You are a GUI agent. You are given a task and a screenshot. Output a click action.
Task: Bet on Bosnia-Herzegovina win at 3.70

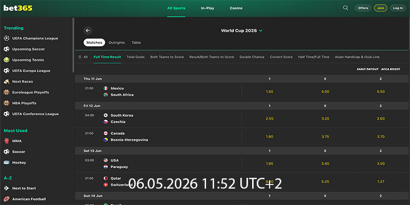[381, 137]
